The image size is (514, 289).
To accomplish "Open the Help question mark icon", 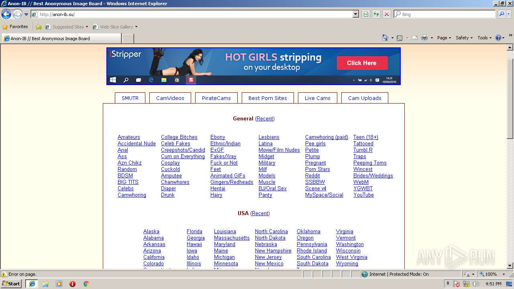I will (498, 38).
